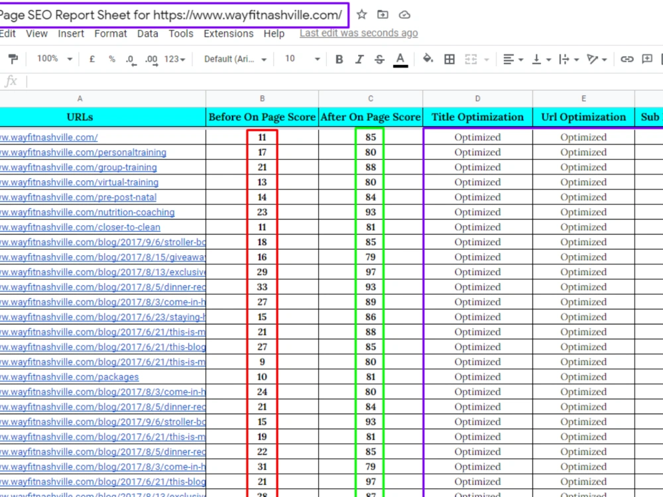Screen dimensions: 663x497
Task: Insert a comment
Action: [647, 59]
